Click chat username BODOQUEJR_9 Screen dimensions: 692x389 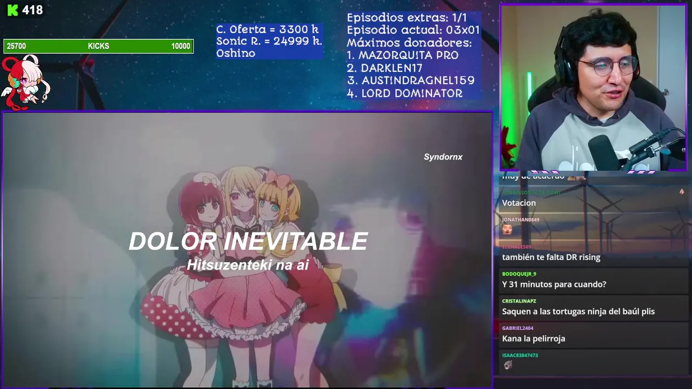tap(519, 274)
